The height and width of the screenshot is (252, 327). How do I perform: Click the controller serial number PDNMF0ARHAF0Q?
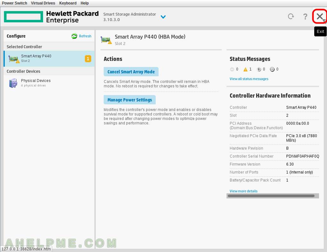(303, 156)
